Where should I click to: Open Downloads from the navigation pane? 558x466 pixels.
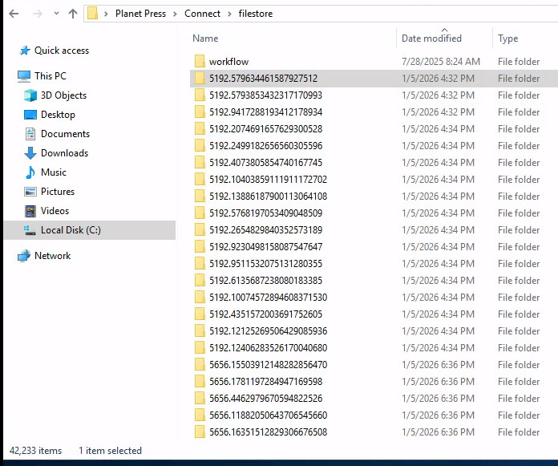coord(64,153)
